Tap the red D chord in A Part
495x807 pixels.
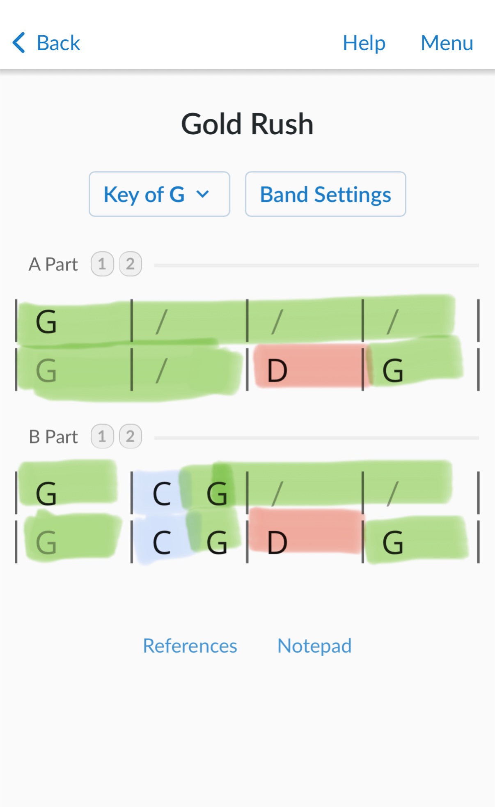(277, 370)
